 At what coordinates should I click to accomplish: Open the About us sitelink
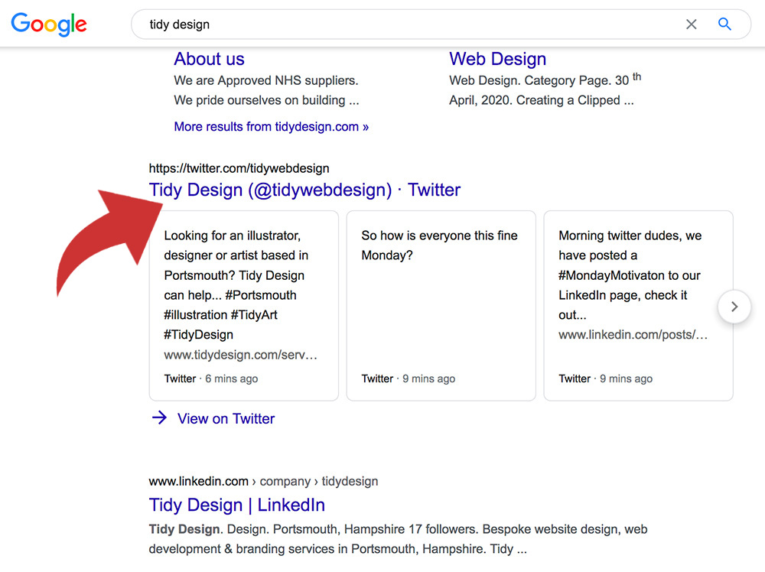point(210,59)
